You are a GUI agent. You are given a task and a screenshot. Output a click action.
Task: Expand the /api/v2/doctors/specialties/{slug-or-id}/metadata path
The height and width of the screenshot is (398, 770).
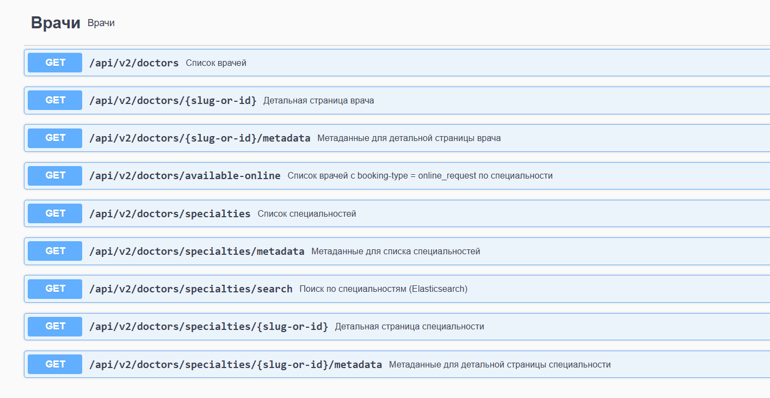tap(236, 365)
